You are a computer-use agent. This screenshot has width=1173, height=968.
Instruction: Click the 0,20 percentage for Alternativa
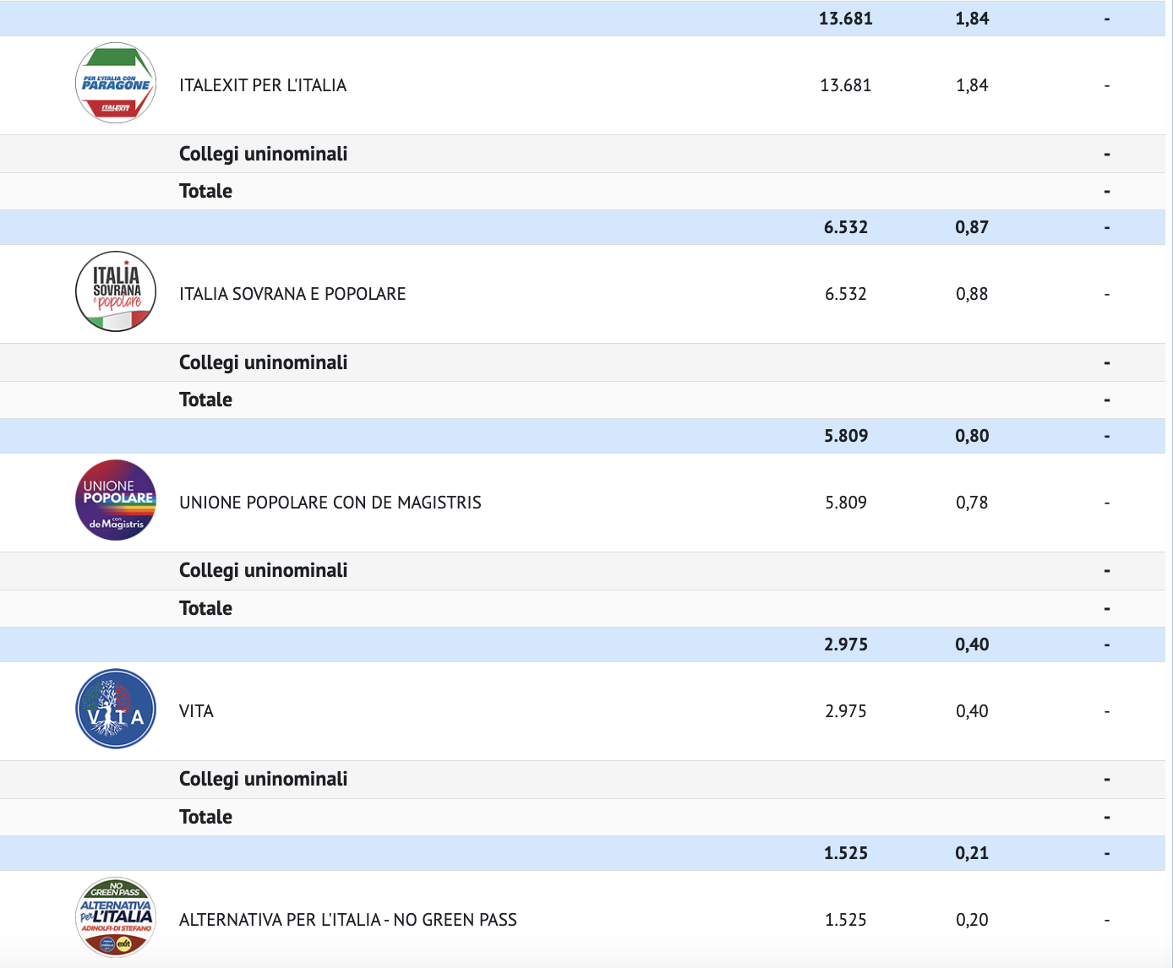[x=972, y=920]
